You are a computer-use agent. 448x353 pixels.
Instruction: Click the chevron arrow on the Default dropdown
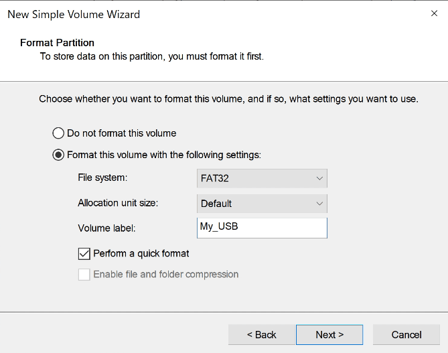click(x=319, y=204)
